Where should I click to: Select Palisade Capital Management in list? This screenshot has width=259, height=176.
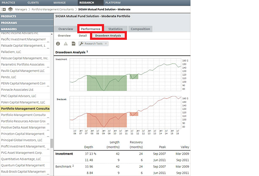[25, 46]
